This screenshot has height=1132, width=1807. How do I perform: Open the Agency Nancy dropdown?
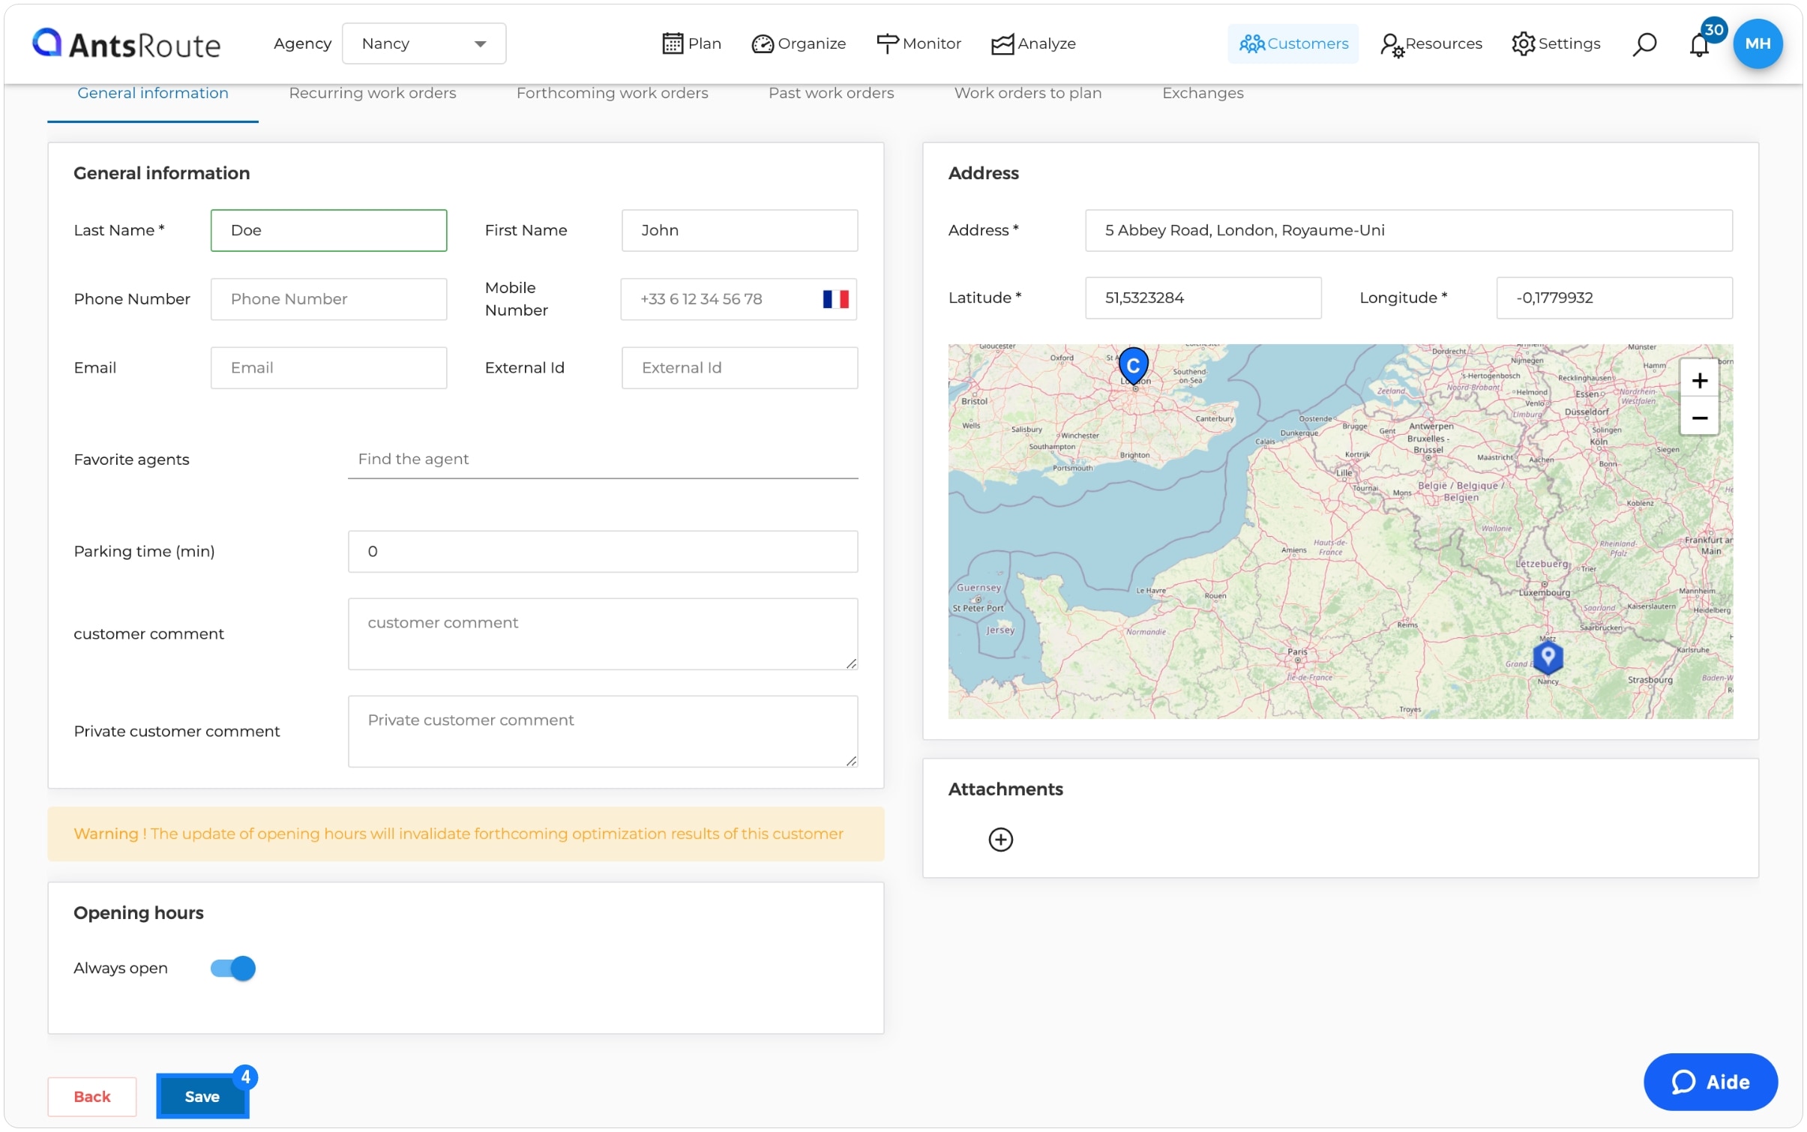click(x=424, y=43)
